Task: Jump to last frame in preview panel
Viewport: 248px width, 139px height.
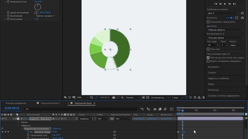Action: 234,4
